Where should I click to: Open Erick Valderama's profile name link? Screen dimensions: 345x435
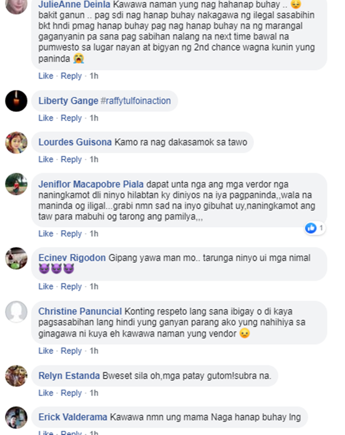click(x=73, y=417)
